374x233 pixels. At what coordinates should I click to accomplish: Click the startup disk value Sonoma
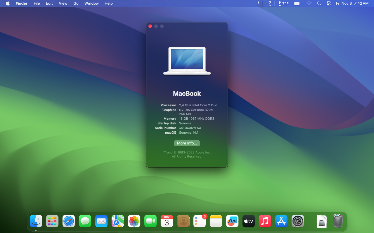pyautogui.click(x=185, y=123)
